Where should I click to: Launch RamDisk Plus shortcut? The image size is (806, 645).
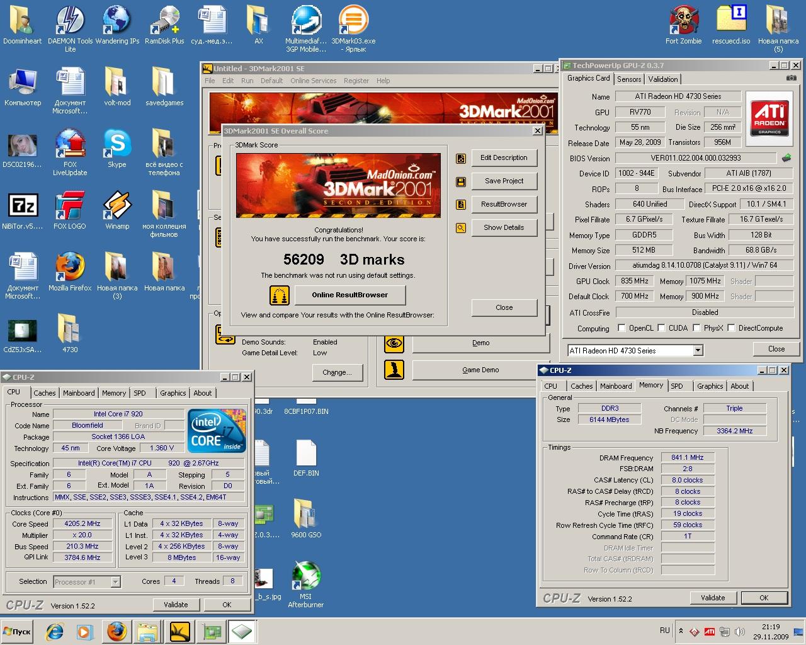pos(164,25)
